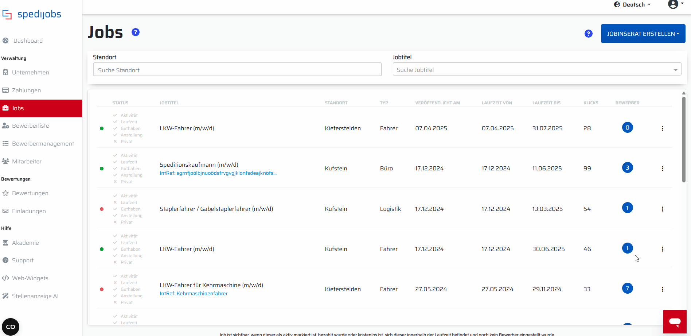Click applicant badge 1 for Staplerfahrer
The width and height of the screenshot is (691, 336).
click(x=627, y=208)
